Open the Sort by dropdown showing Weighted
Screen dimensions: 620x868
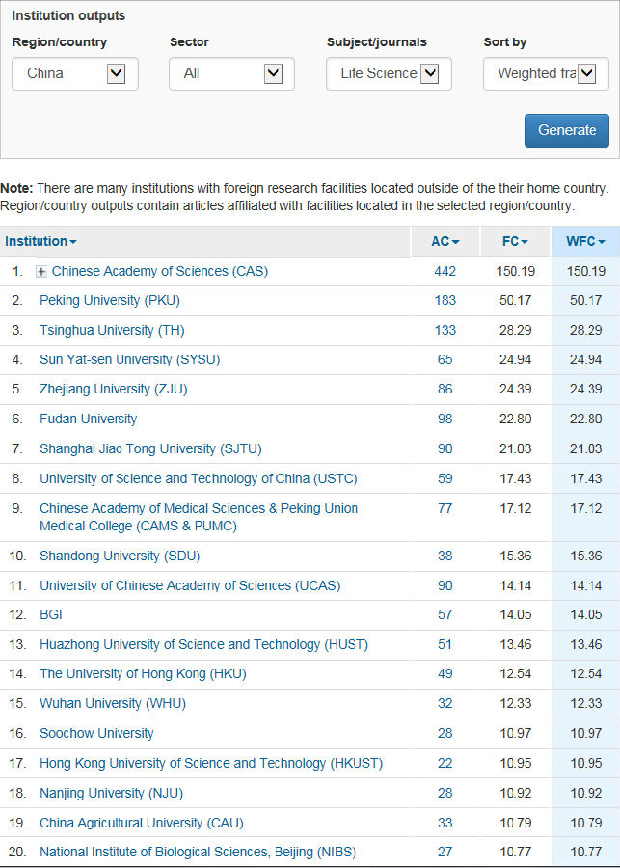pos(547,73)
